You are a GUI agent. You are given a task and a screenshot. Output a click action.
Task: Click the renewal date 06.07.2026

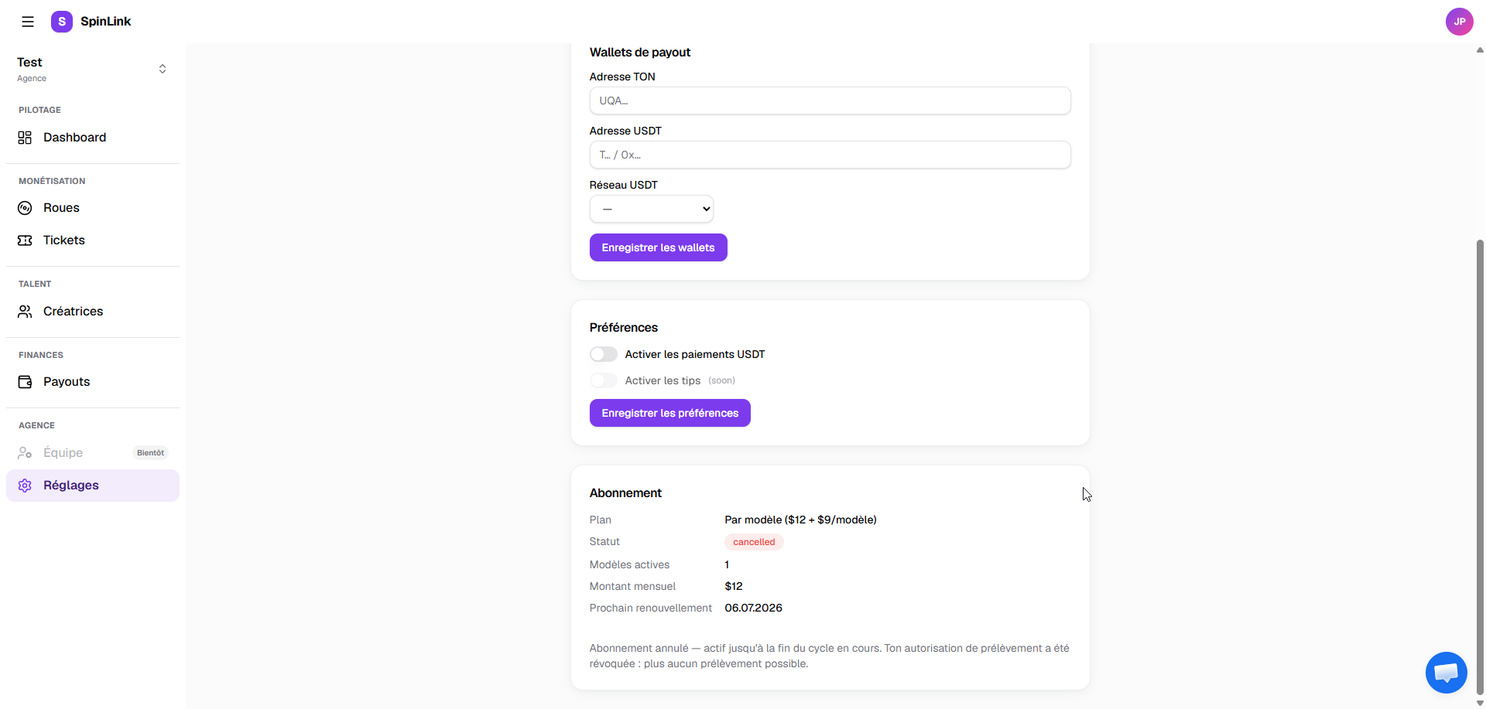tap(753, 608)
